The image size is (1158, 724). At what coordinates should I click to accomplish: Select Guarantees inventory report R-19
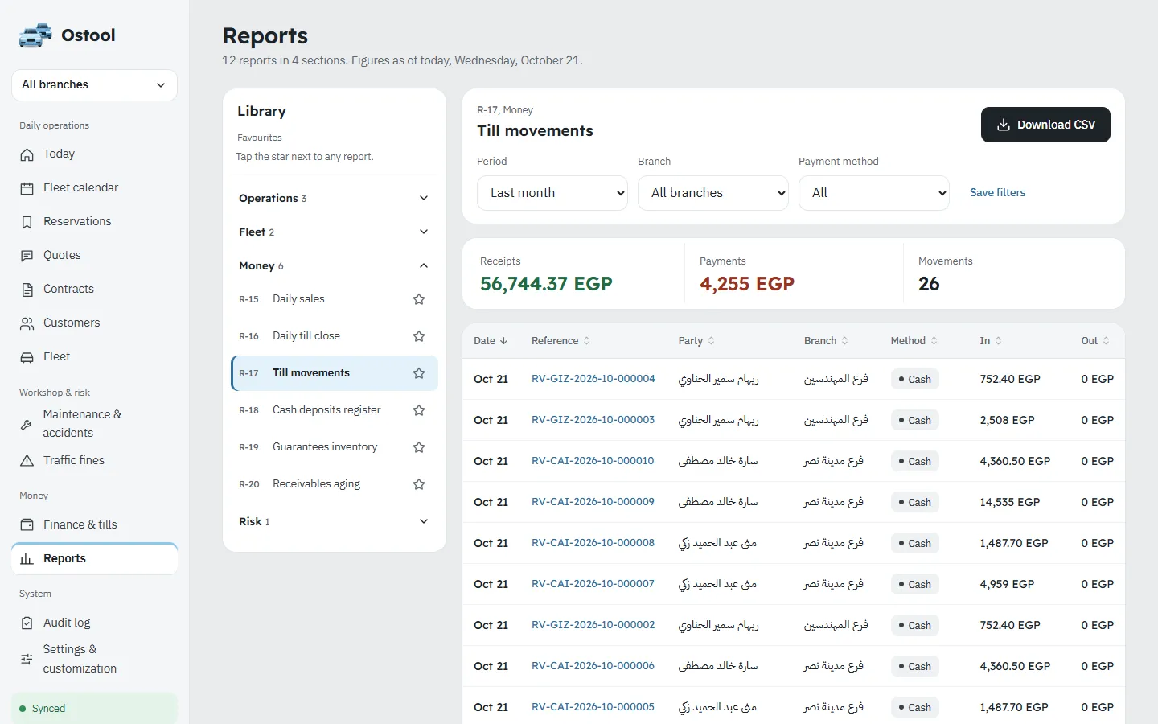(x=325, y=447)
